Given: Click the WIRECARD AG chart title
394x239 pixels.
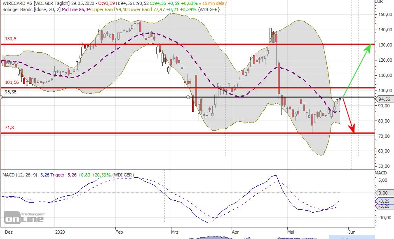Looking at the screenshot, I should tap(18, 3).
